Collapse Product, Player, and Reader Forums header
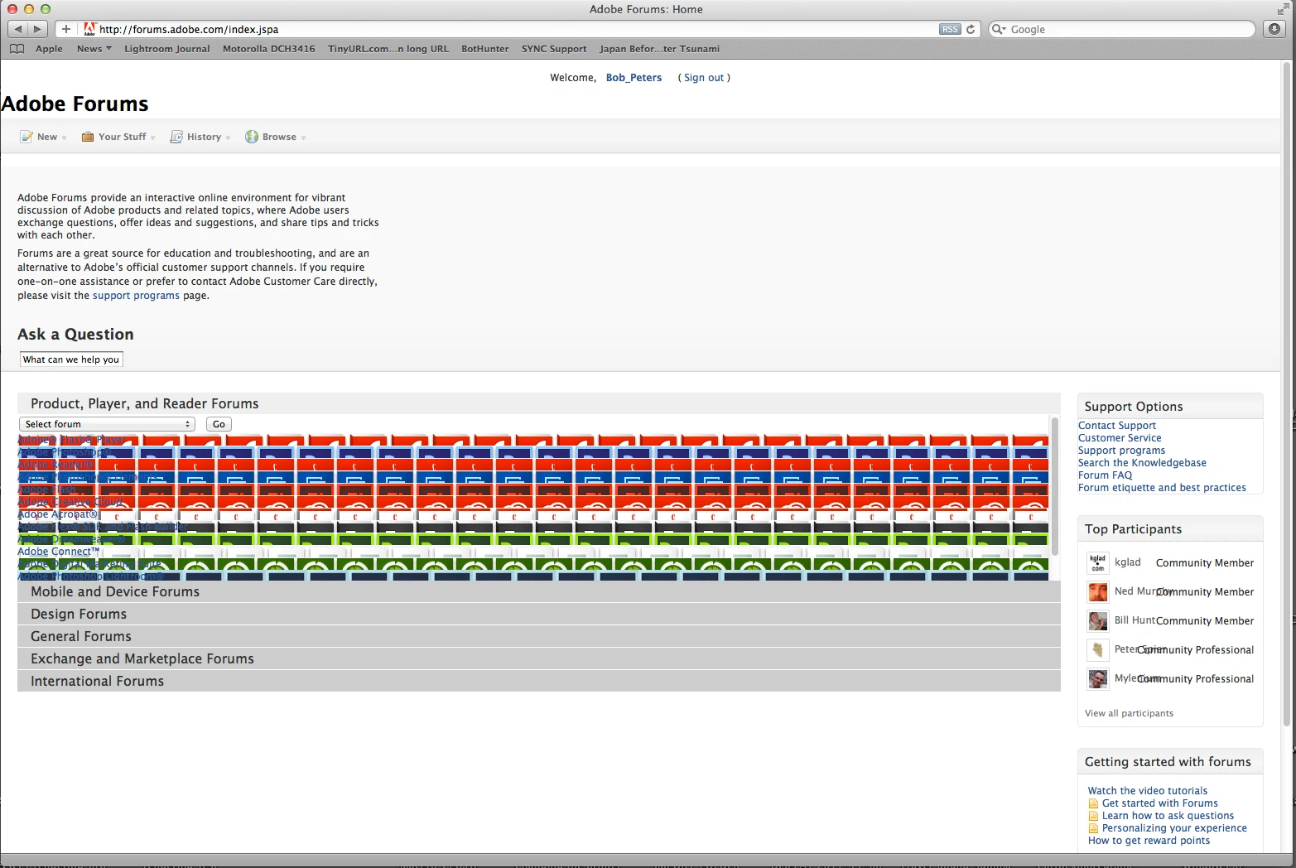 (x=538, y=403)
